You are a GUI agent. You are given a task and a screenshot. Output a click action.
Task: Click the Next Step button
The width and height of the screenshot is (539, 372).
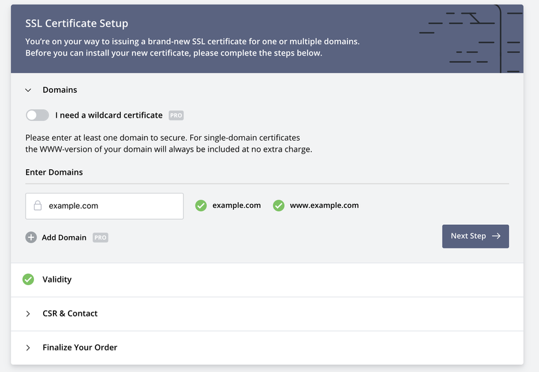tap(475, 236)
